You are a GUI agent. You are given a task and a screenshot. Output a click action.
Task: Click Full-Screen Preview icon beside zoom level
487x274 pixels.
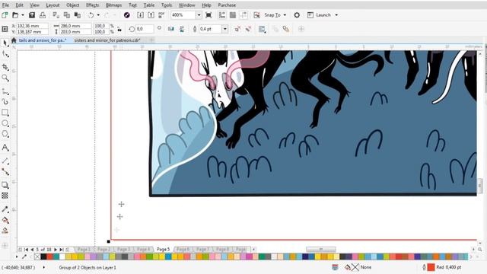208,15
